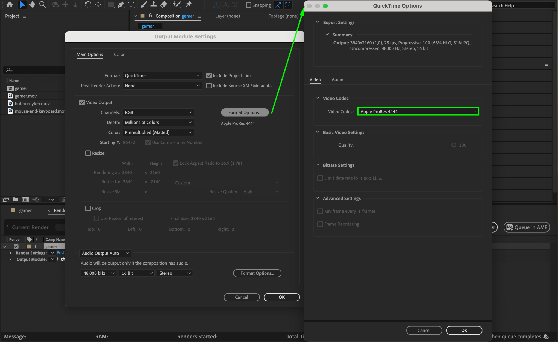
Task: Collapse the Bitrate Settings section
Action: [x=318, y=165]
